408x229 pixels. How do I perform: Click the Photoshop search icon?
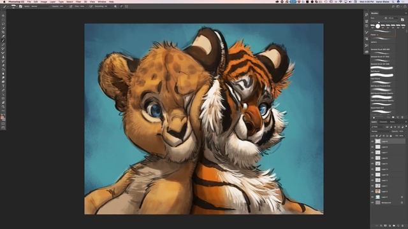393,6
